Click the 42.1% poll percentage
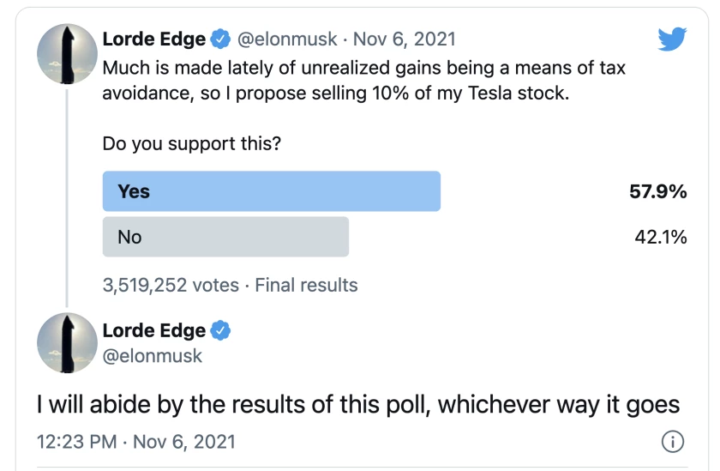Screen dimensions: 720x471 (x=659, y=237)
